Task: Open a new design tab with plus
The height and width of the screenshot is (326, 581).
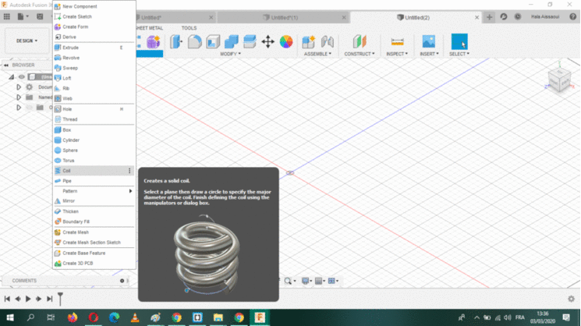Action: (x=489, y=17)
